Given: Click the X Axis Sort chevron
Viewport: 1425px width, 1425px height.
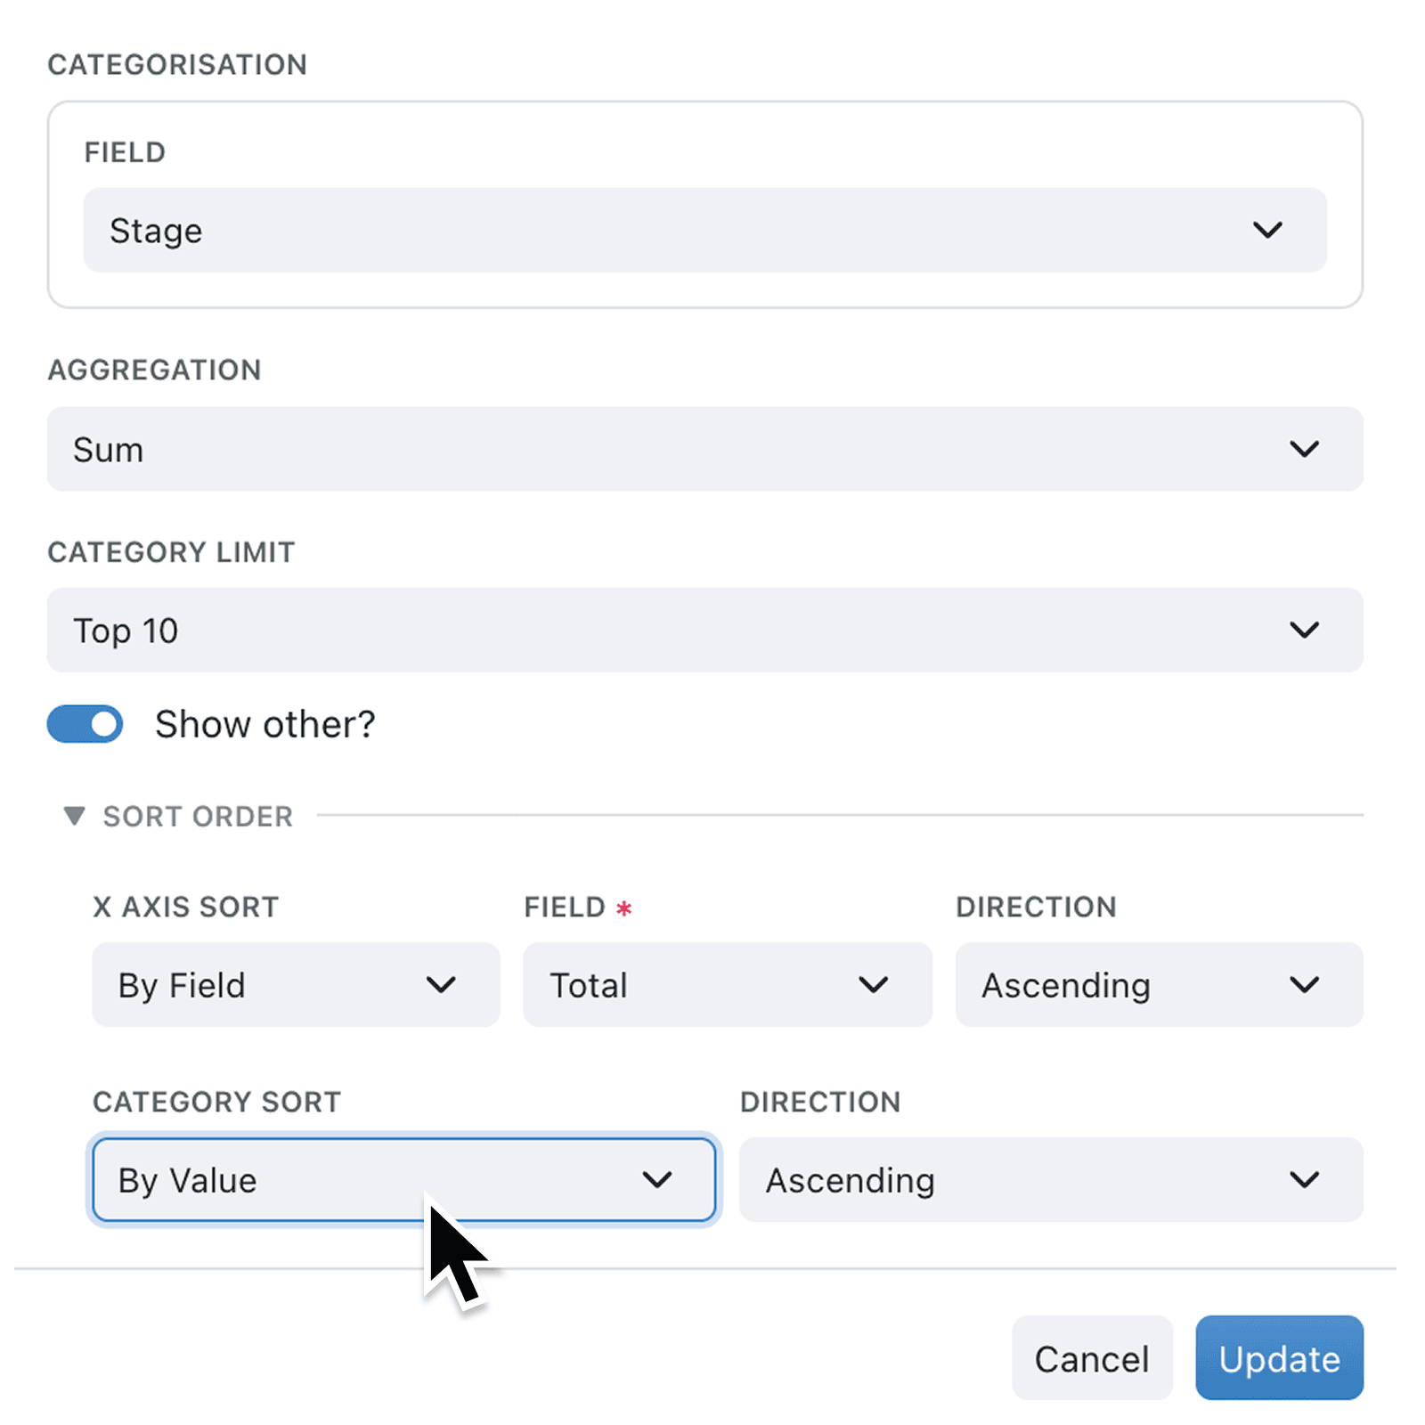Looking at the screenshot, I should pos(443,985).
